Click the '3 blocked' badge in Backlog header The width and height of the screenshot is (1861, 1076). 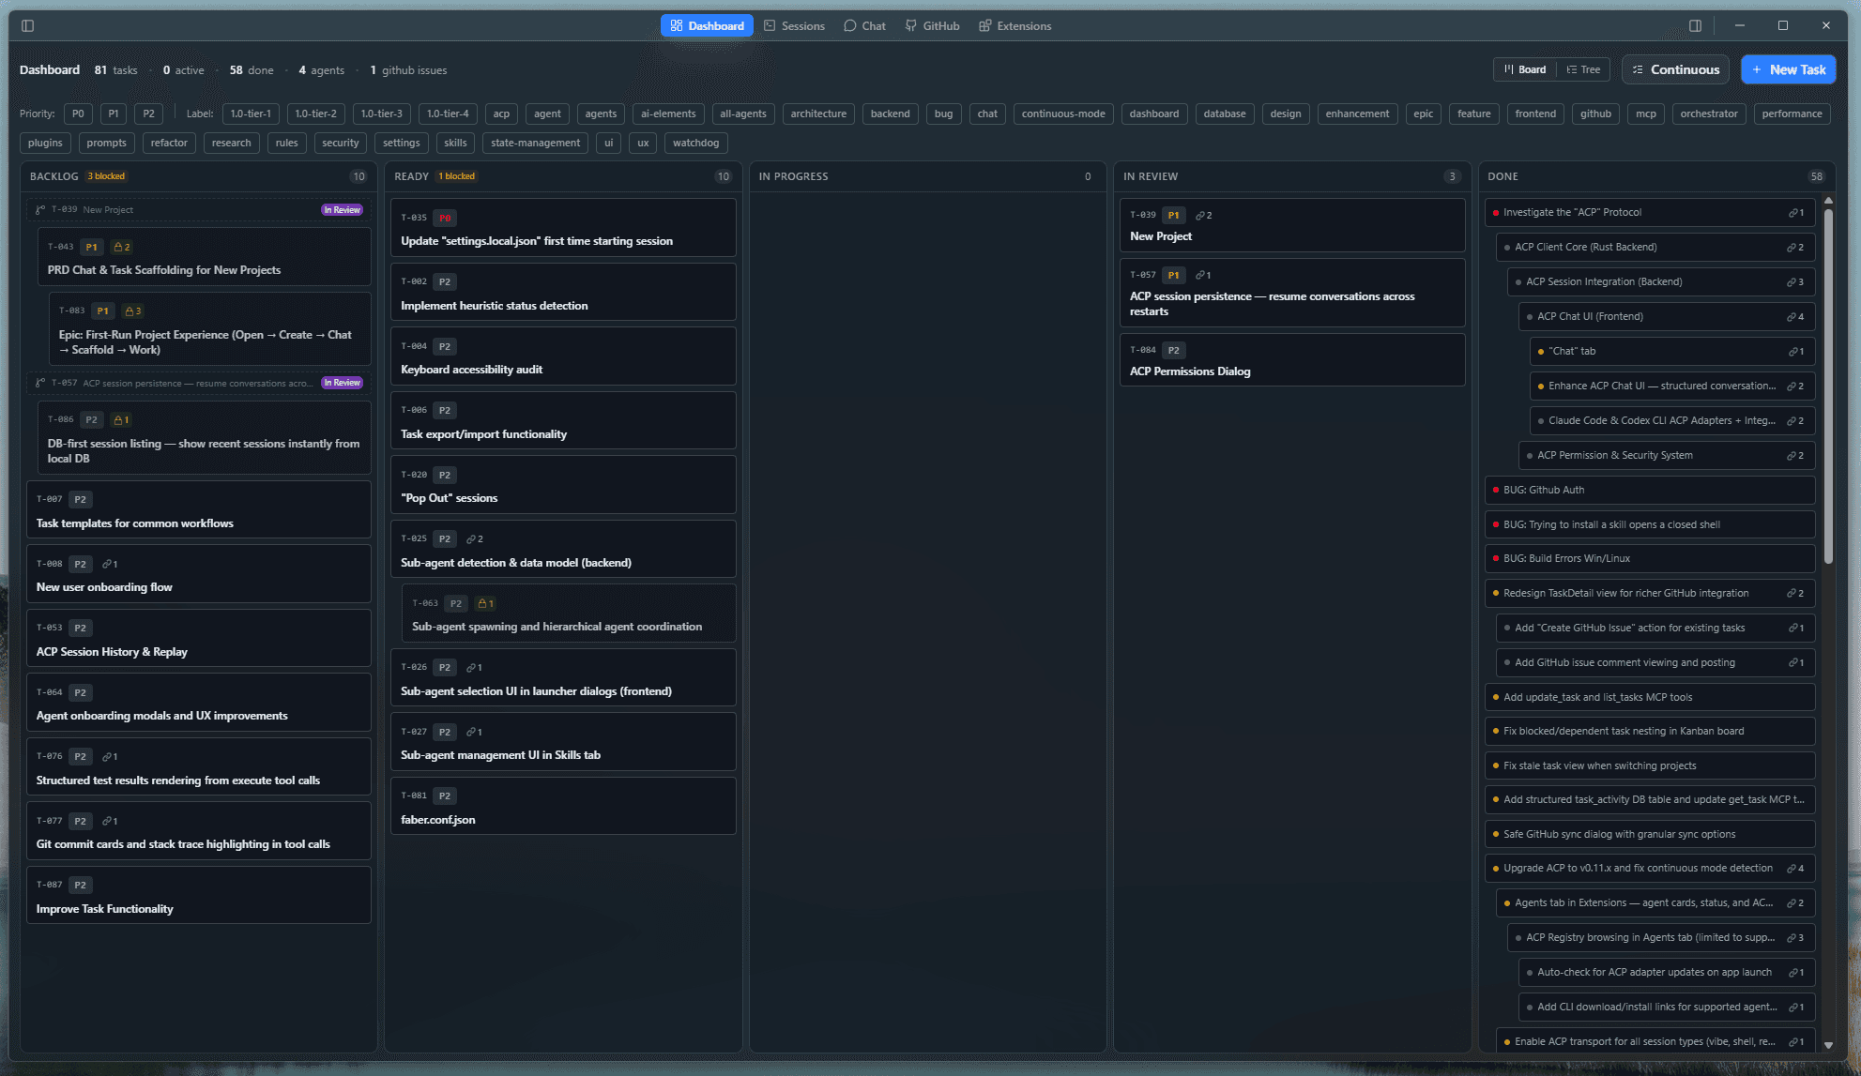tap(106, 176)
